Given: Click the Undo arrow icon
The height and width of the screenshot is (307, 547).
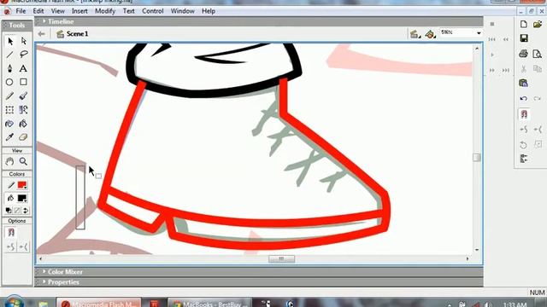Looking at the screenshot, I should click(523, 99).
